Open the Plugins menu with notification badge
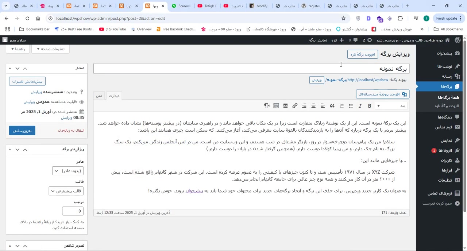This screenshot has height=251, width=467. pyautogui.click(x=446, y=150)
